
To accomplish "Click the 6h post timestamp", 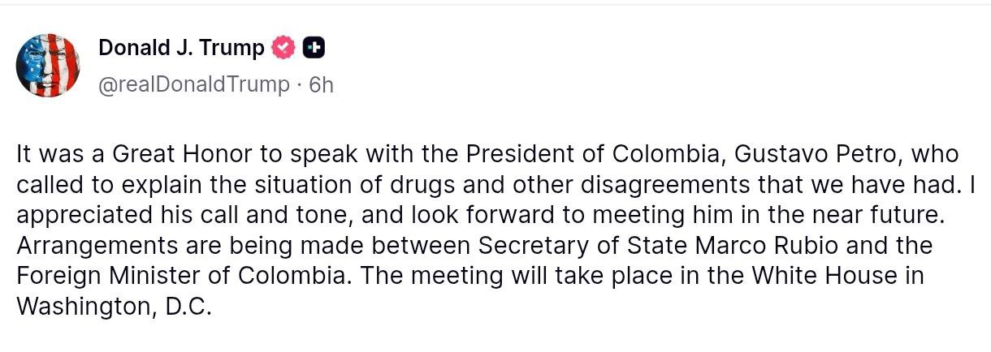I will click(322, 84).
